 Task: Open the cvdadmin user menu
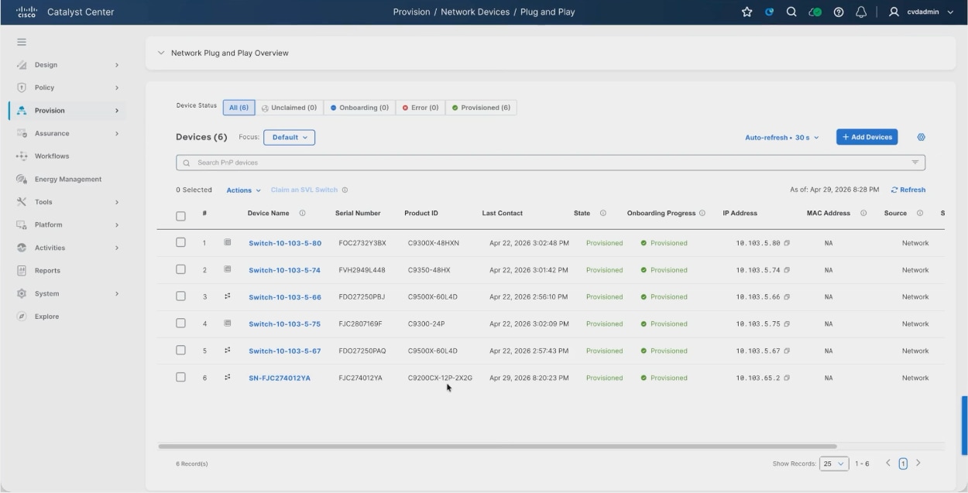click(x=922, y=12)
